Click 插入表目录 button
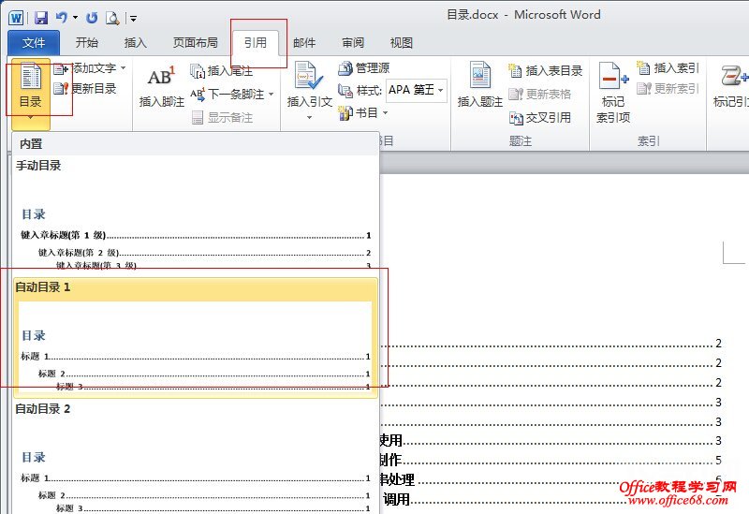 (x=546, y=71)
